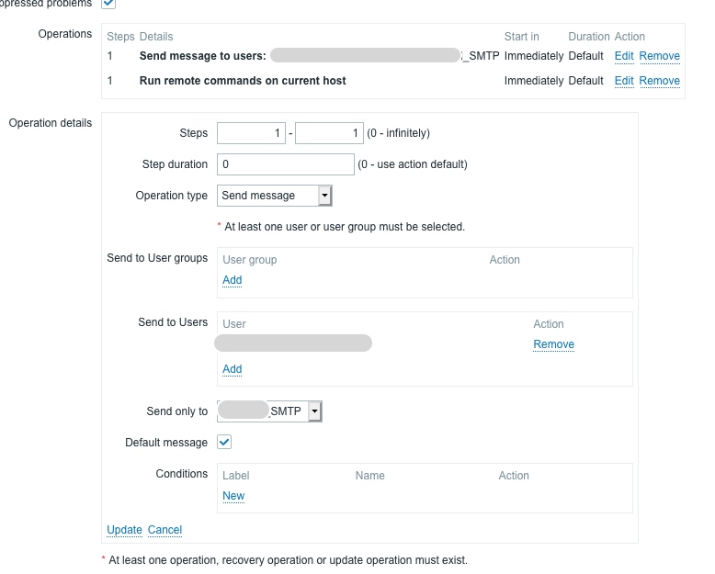Viewport: 715px width, 574px height.
Task: Click the Steps end number field
Action: coord(329,133)
